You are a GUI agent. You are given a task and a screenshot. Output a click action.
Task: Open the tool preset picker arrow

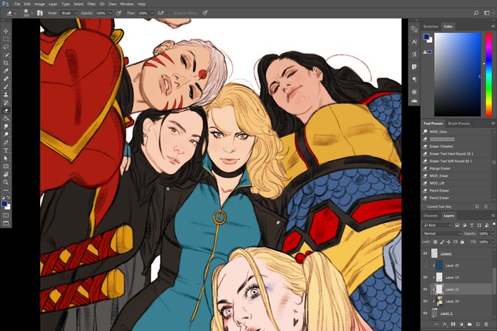tap(15, 13)
